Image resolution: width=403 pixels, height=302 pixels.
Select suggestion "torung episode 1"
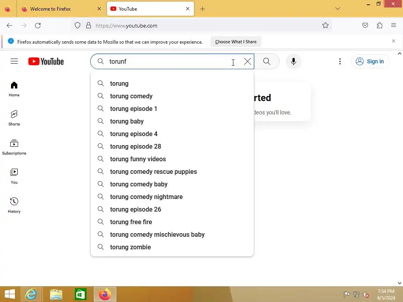point(172,109)
